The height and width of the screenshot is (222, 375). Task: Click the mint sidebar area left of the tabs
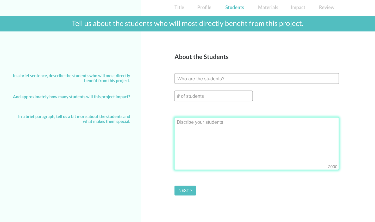tap(70, 8)
